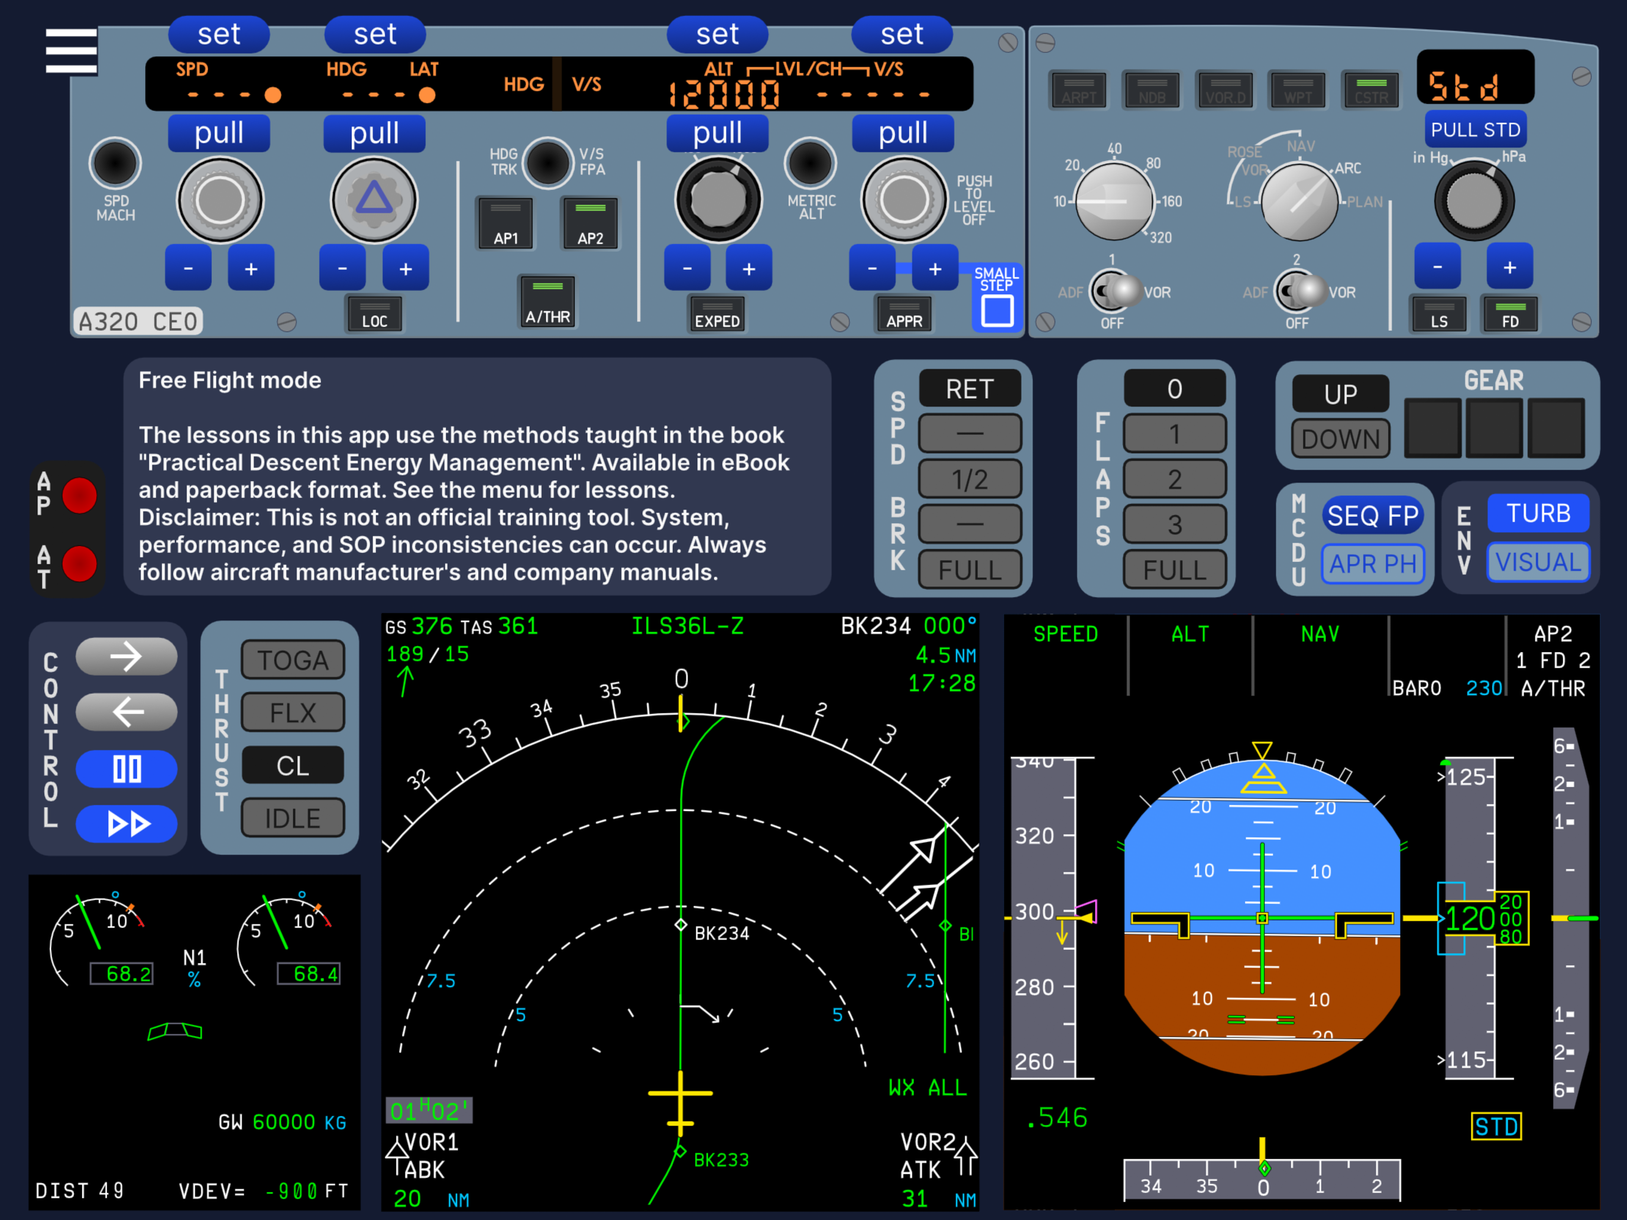1627x1220 pixels.
Task: Toggle the AP2 autopilot button
Action: [590, 223]
